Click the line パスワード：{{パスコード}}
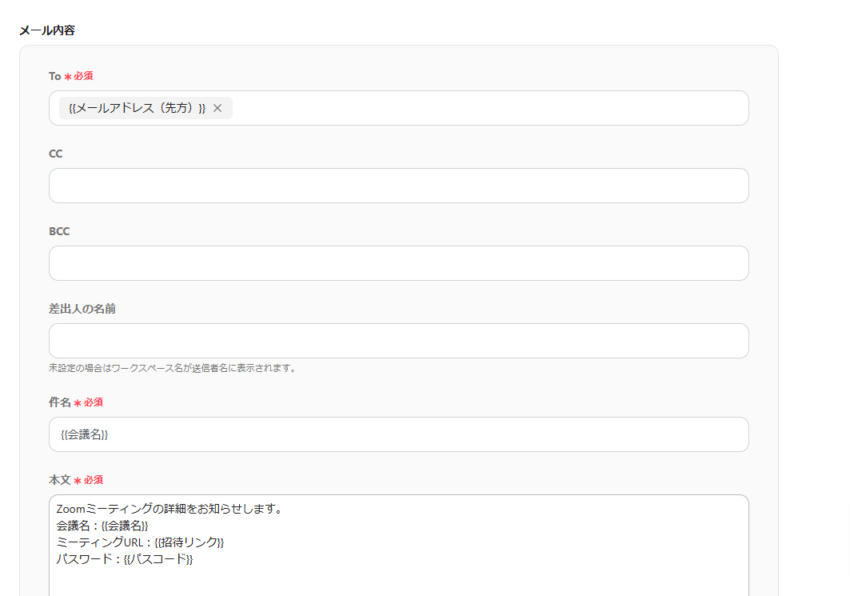 pos(125,559)
